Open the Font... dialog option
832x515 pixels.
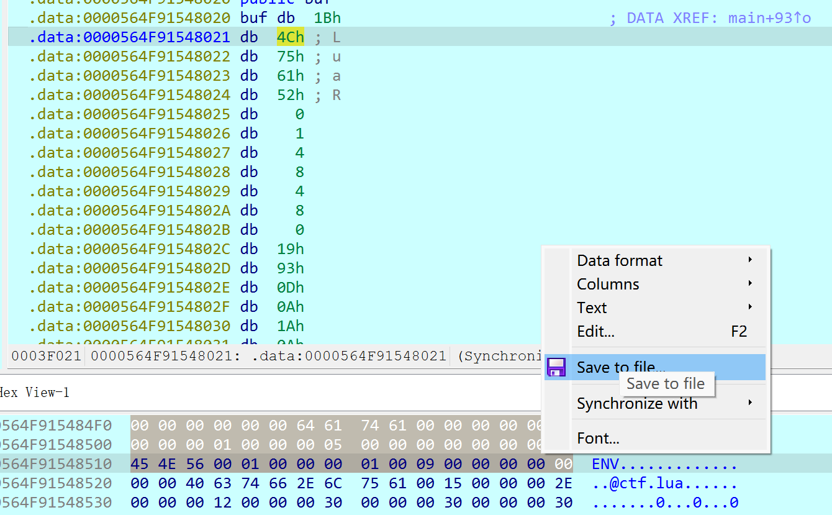point(598,438)
